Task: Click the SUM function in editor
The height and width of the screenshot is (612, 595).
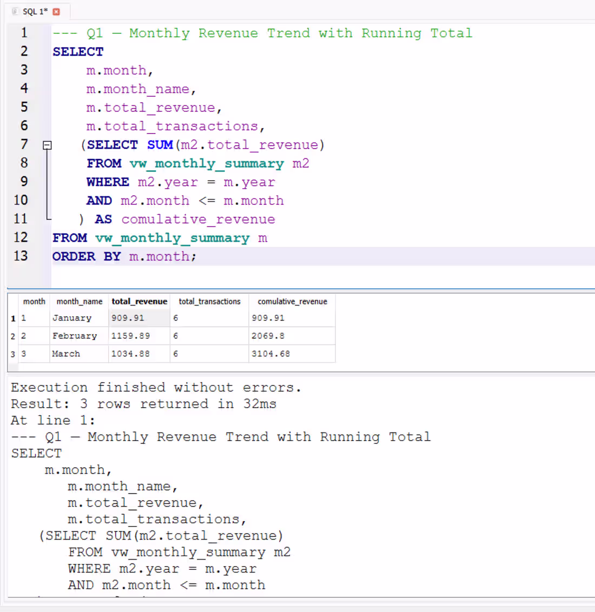Action: click(160, 145)
